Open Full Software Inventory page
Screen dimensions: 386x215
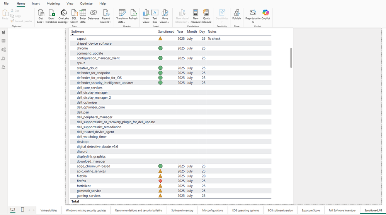click(x=342, y=210)
